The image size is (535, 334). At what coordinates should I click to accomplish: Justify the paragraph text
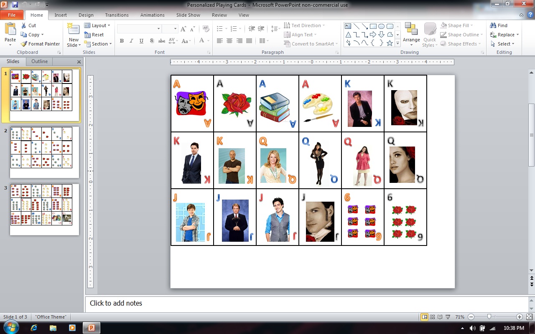coord(250,41)
